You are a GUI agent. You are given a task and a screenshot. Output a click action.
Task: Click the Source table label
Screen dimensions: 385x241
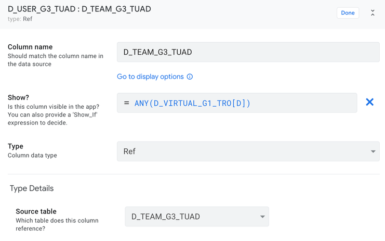(36, 211)
